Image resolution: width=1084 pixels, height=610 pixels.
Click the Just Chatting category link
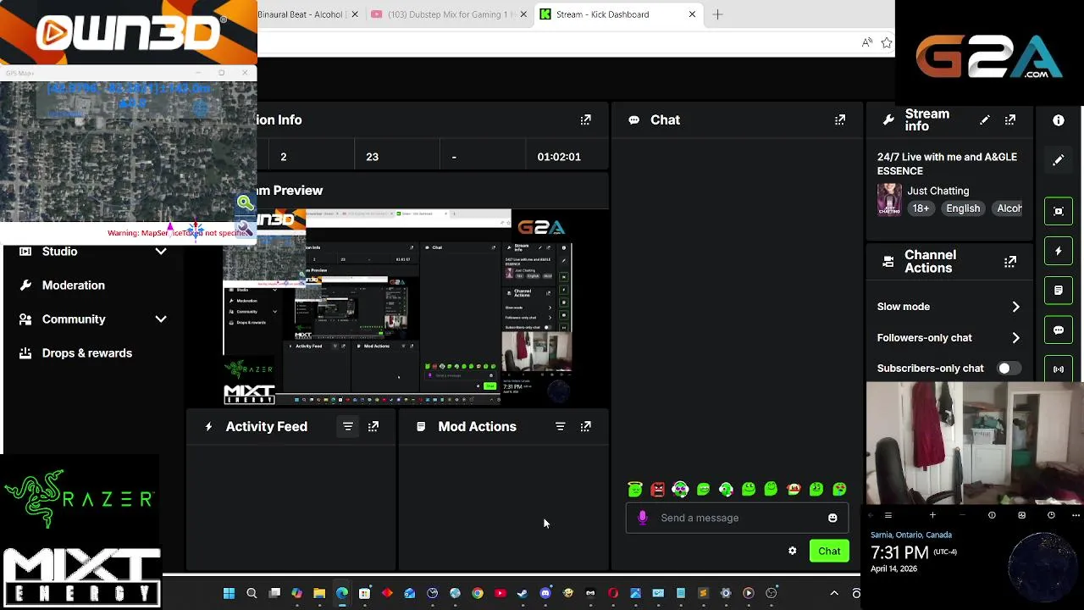[x=938, y=191]
